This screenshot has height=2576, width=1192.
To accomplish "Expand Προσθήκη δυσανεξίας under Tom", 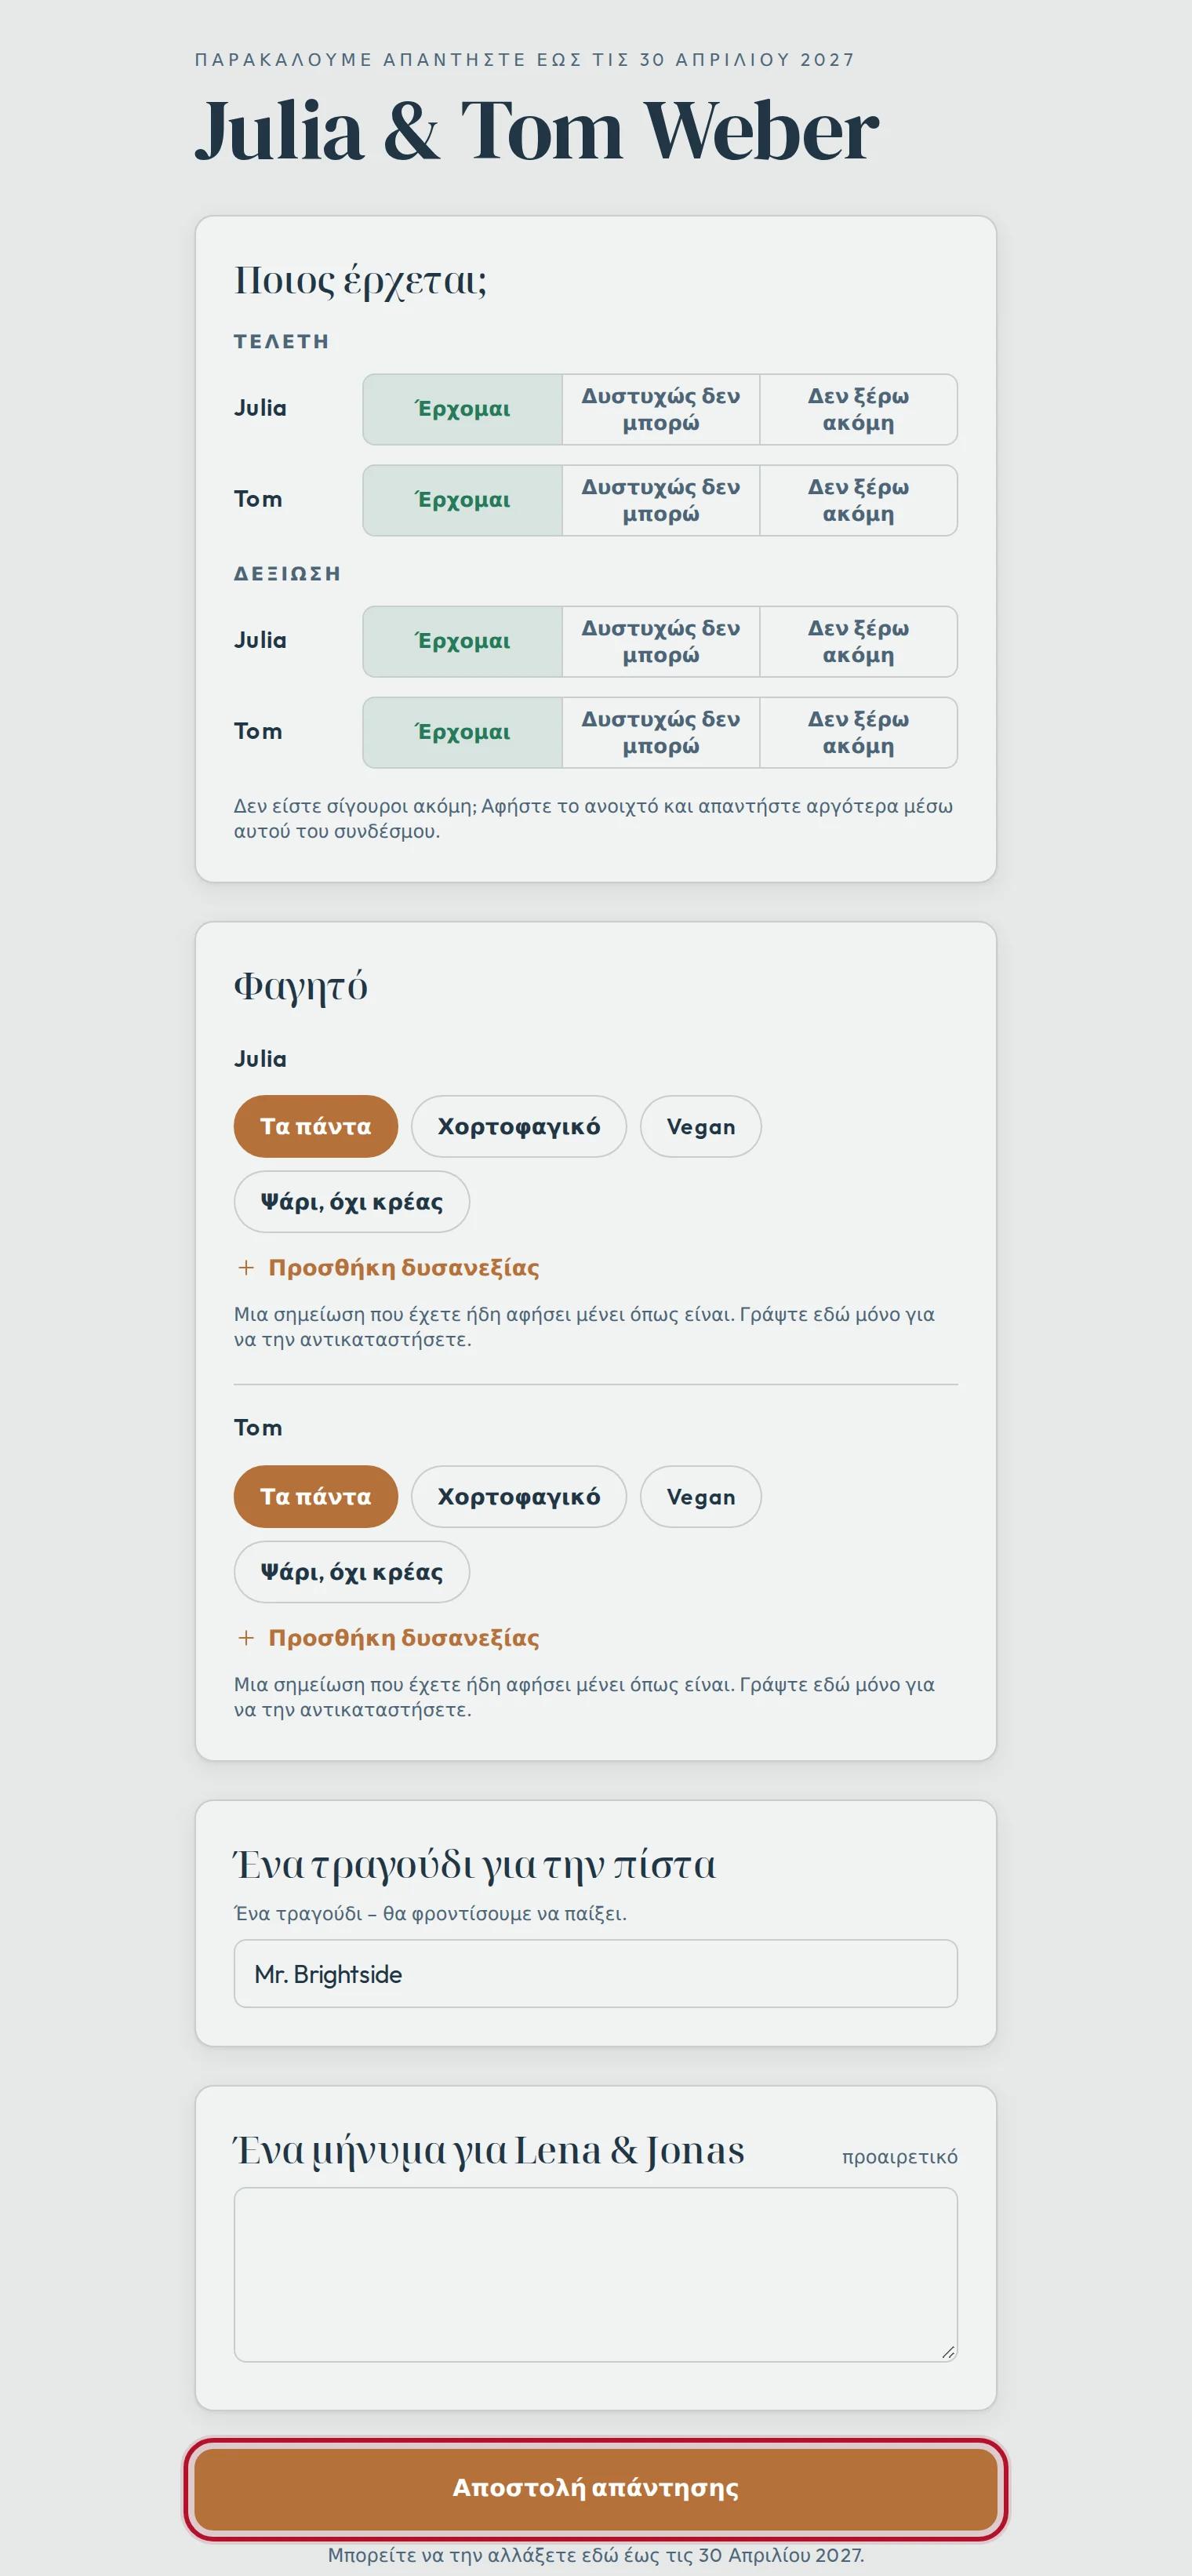I will [x=388, y=1638].
